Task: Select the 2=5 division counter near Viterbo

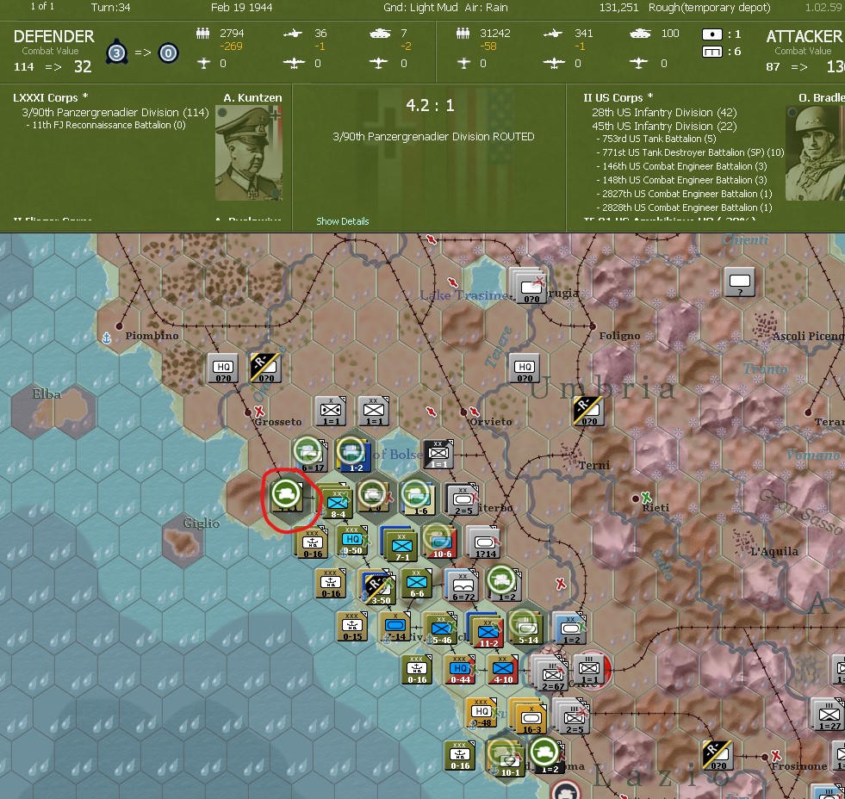Action: (x=463, y=500)
